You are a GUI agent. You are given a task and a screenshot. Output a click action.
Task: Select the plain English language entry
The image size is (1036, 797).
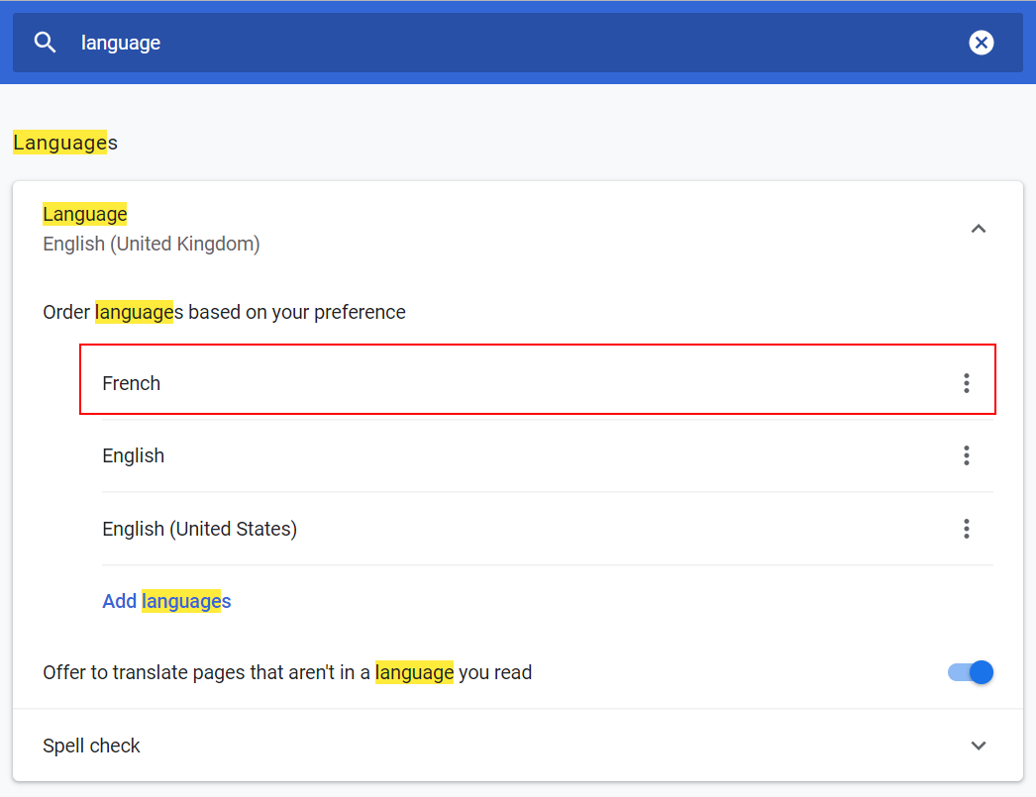tap(134, 455)
